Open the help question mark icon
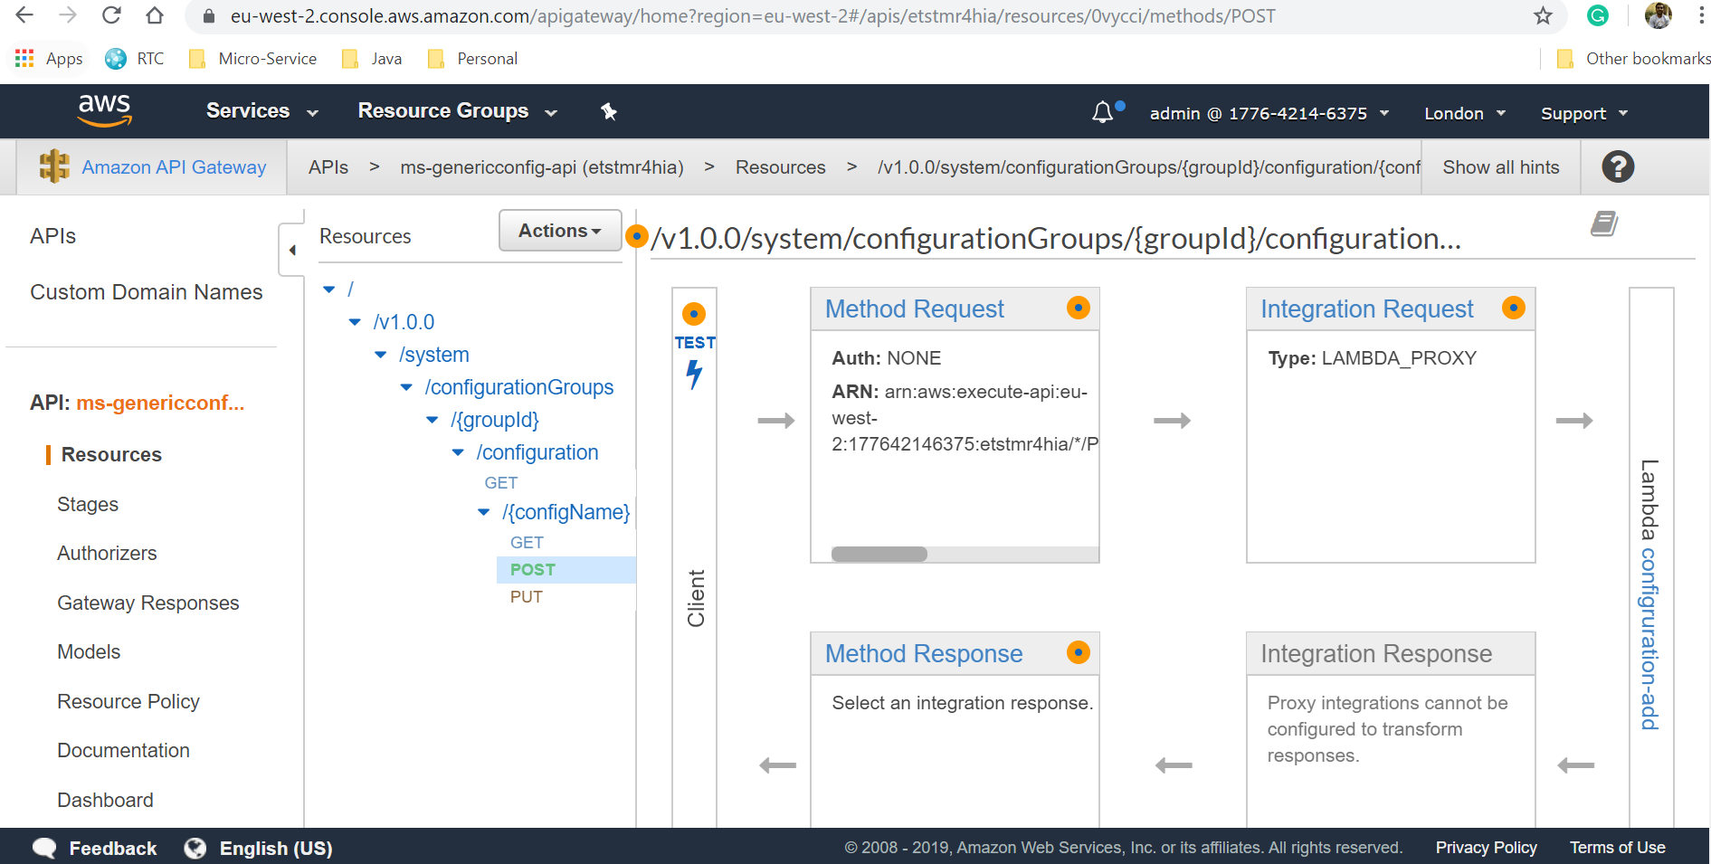The width and height of the screenshot is (1711, 864). (1617, 167)
